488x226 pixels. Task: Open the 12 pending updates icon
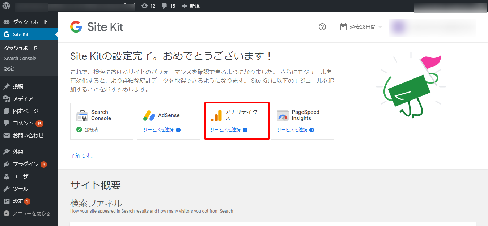(x=148, y=6)
